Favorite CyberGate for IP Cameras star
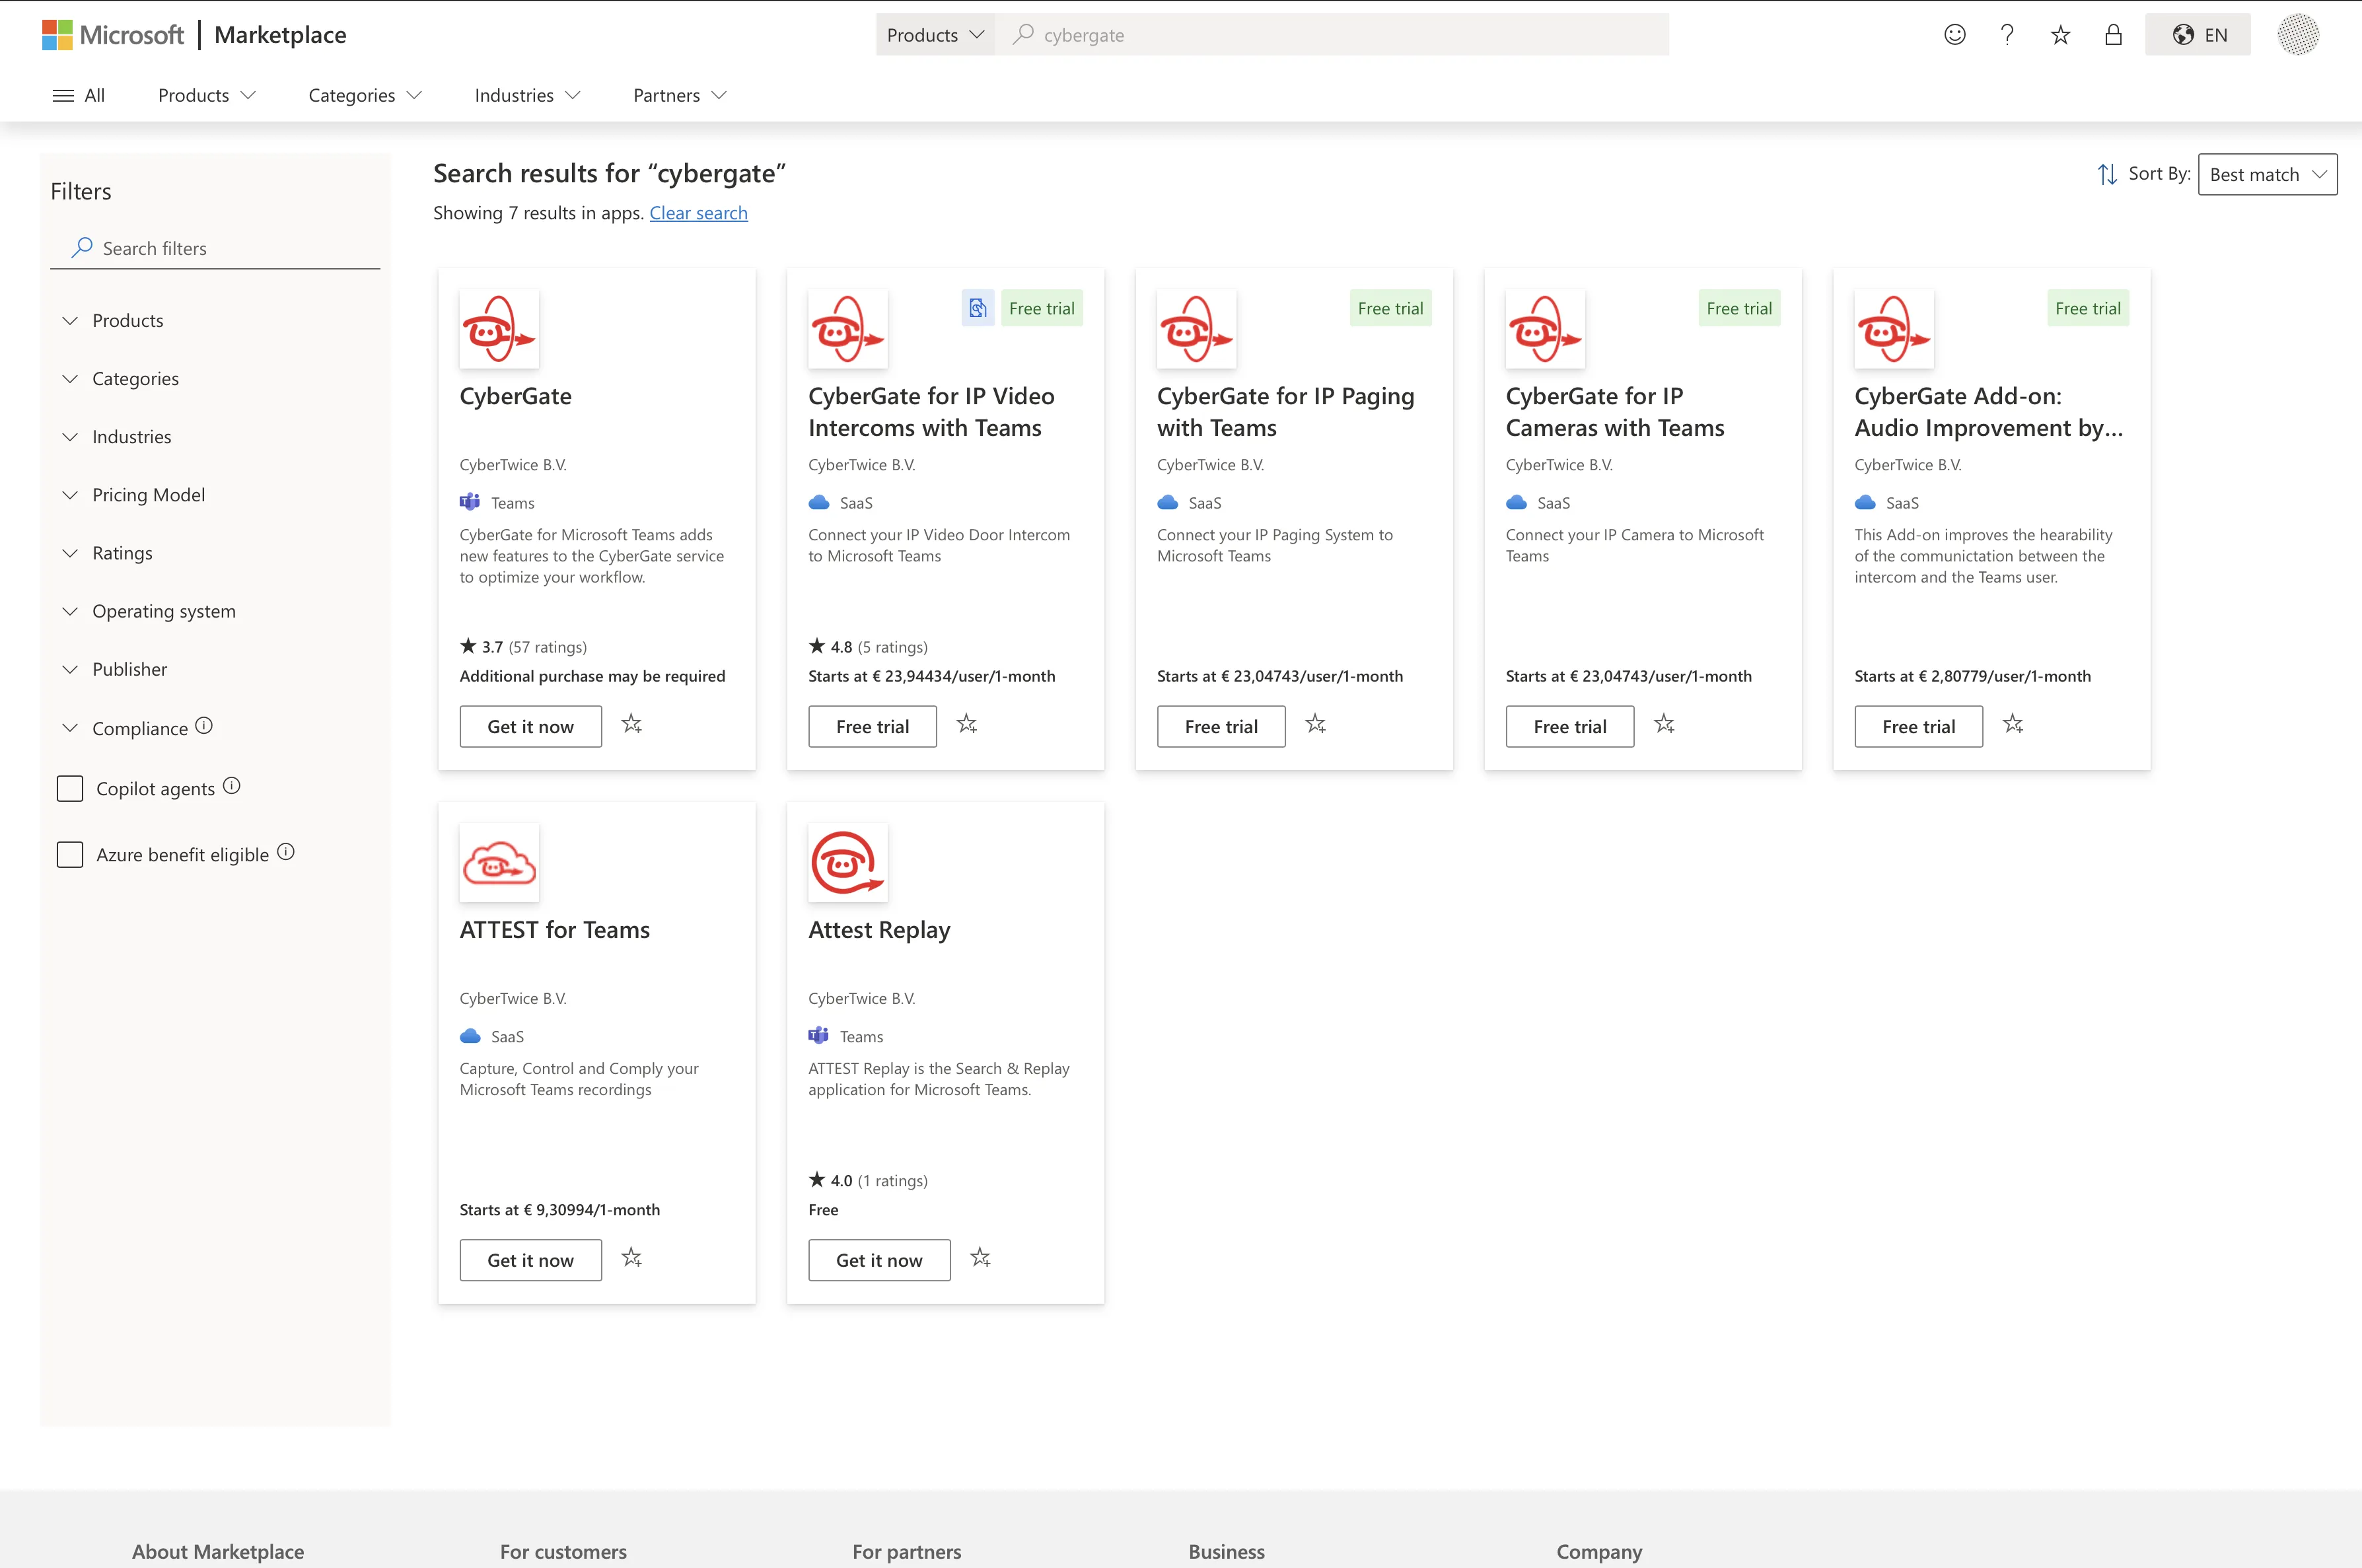Screen dimensions: 2362x1568 click(x=1665, y=724)
